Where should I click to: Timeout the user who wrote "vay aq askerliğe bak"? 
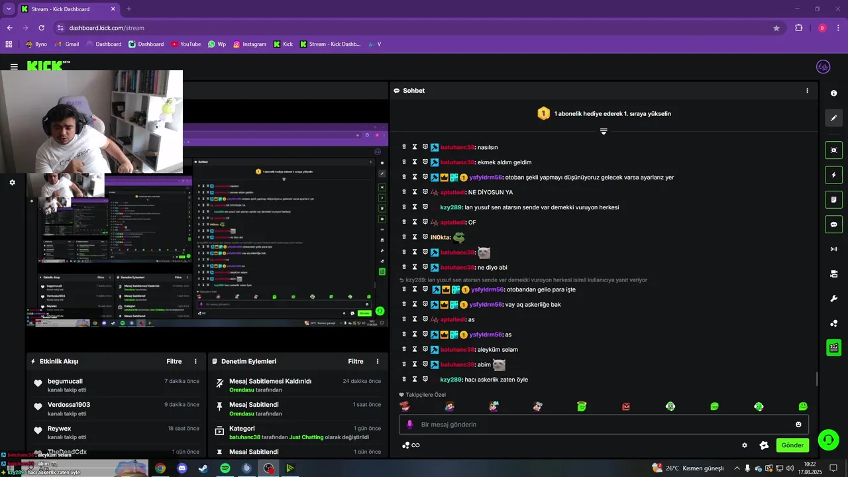click(x=415, y=304)
